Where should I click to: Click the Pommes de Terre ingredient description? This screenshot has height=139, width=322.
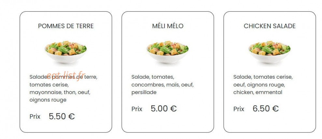[x=63, y=88]
